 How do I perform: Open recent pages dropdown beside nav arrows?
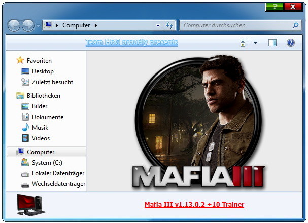(x=38, y=26)
